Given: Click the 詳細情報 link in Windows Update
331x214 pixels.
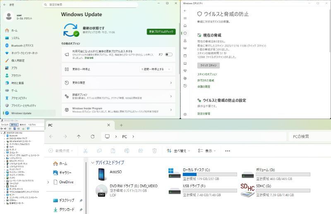Looking at the screenshot, I should click(x=89, y=58).
